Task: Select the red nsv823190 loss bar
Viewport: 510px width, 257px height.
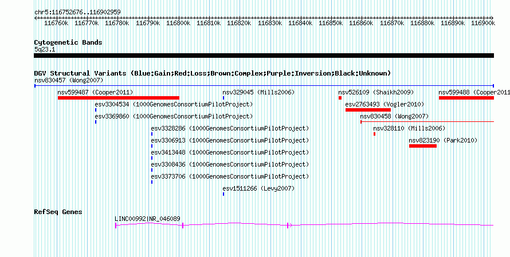Action: click(x=423, y=146)
